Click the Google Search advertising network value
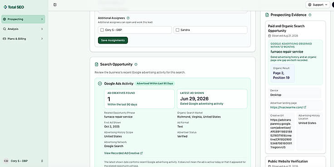Viewport: 334px width, 167px height. [x=114, y=146]
